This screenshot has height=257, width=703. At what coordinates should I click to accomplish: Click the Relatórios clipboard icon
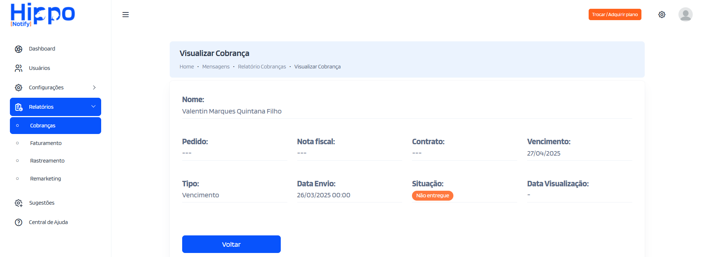pyautogui.click(x=19, y=107)
